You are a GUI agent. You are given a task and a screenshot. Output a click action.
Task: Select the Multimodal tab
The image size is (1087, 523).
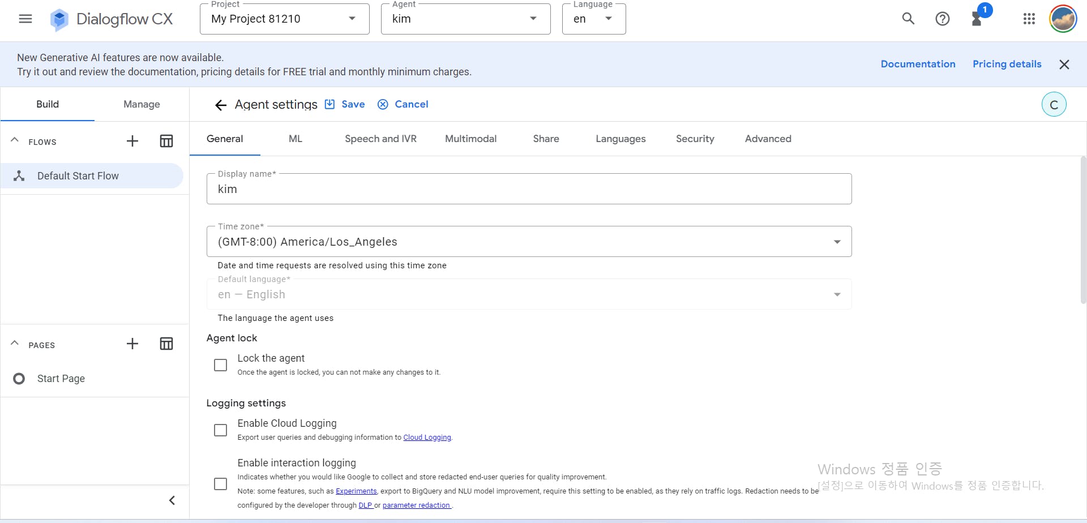tap(470, 139)
